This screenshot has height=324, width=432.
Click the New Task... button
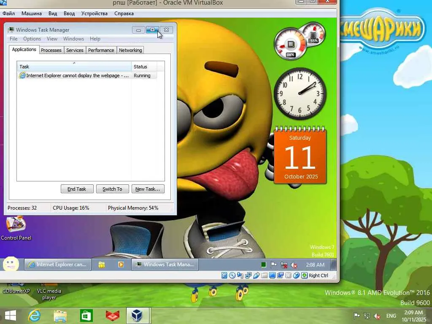[x=148, y=189]
